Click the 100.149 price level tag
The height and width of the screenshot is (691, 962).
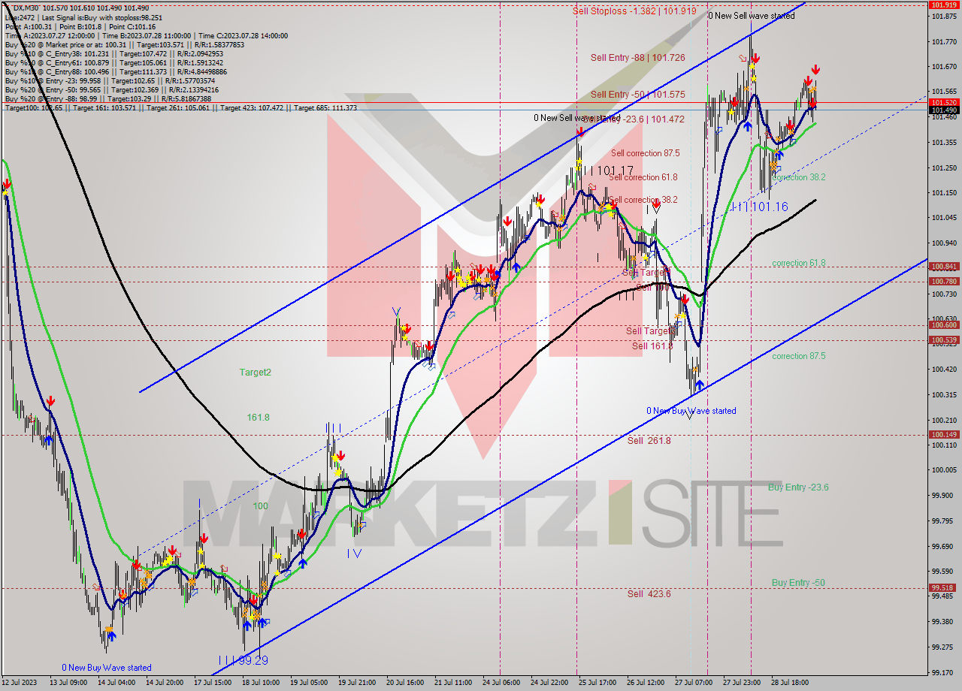click(x=945, y=434)
